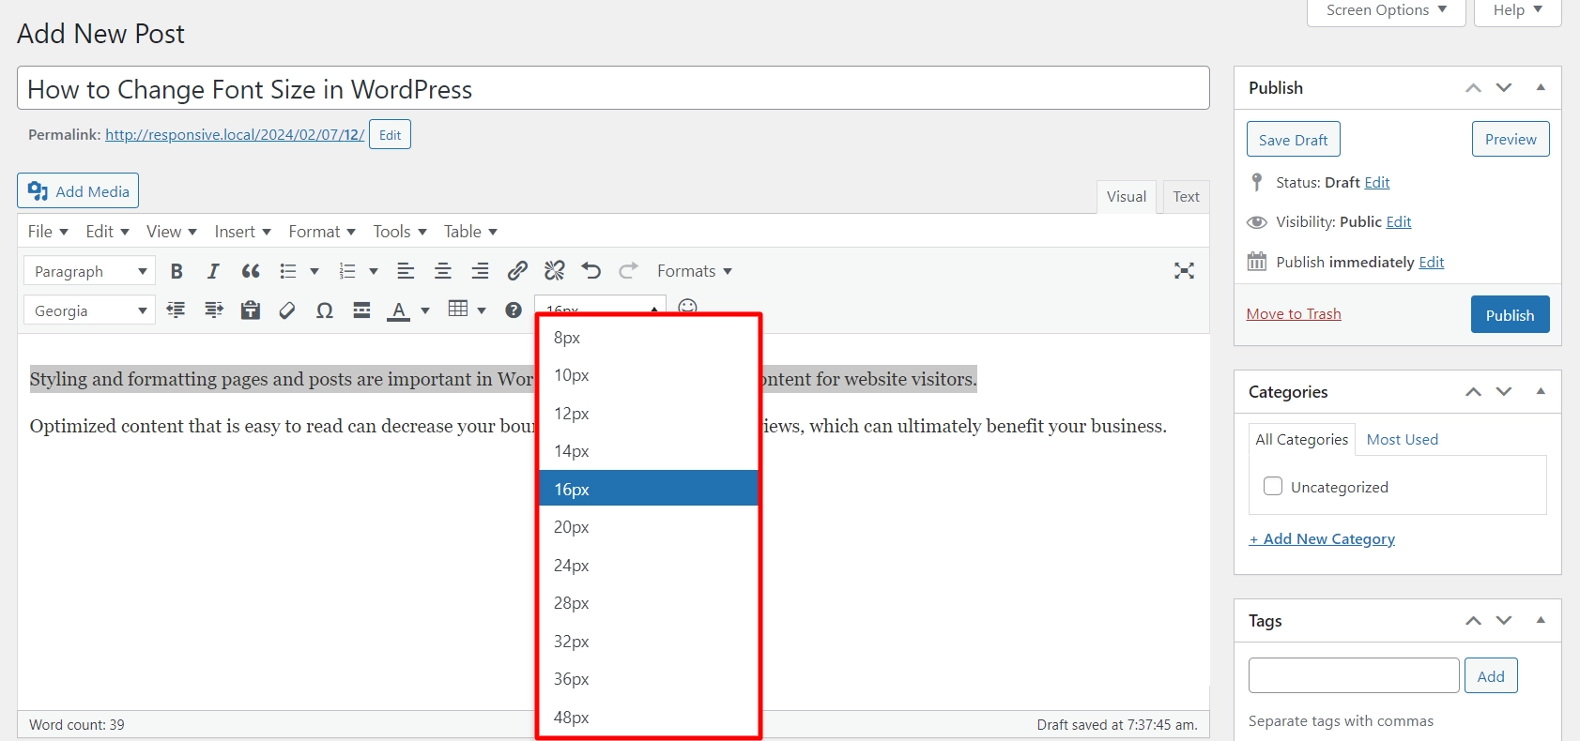
Task: Remove link with unlink icon
Action: (x=555, y=271)
